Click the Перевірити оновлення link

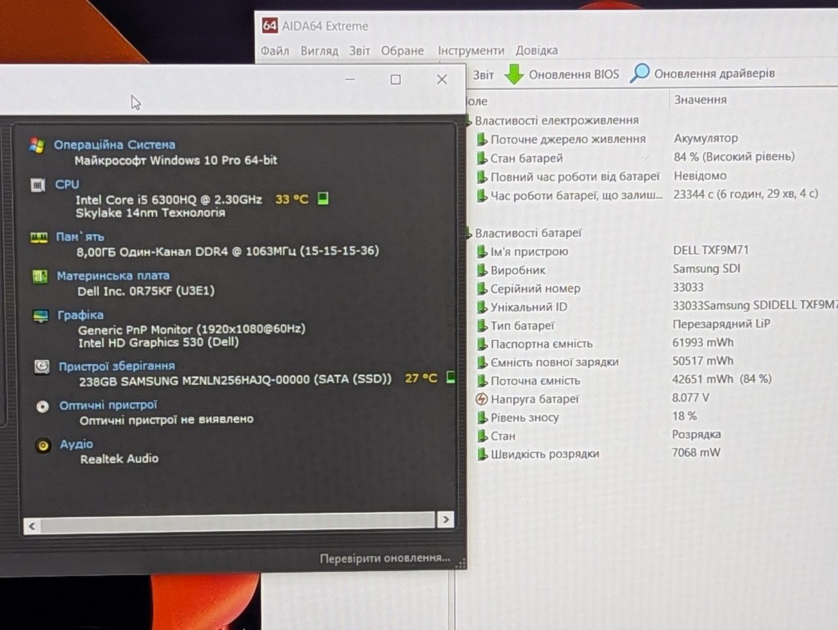tap(385, 558)
